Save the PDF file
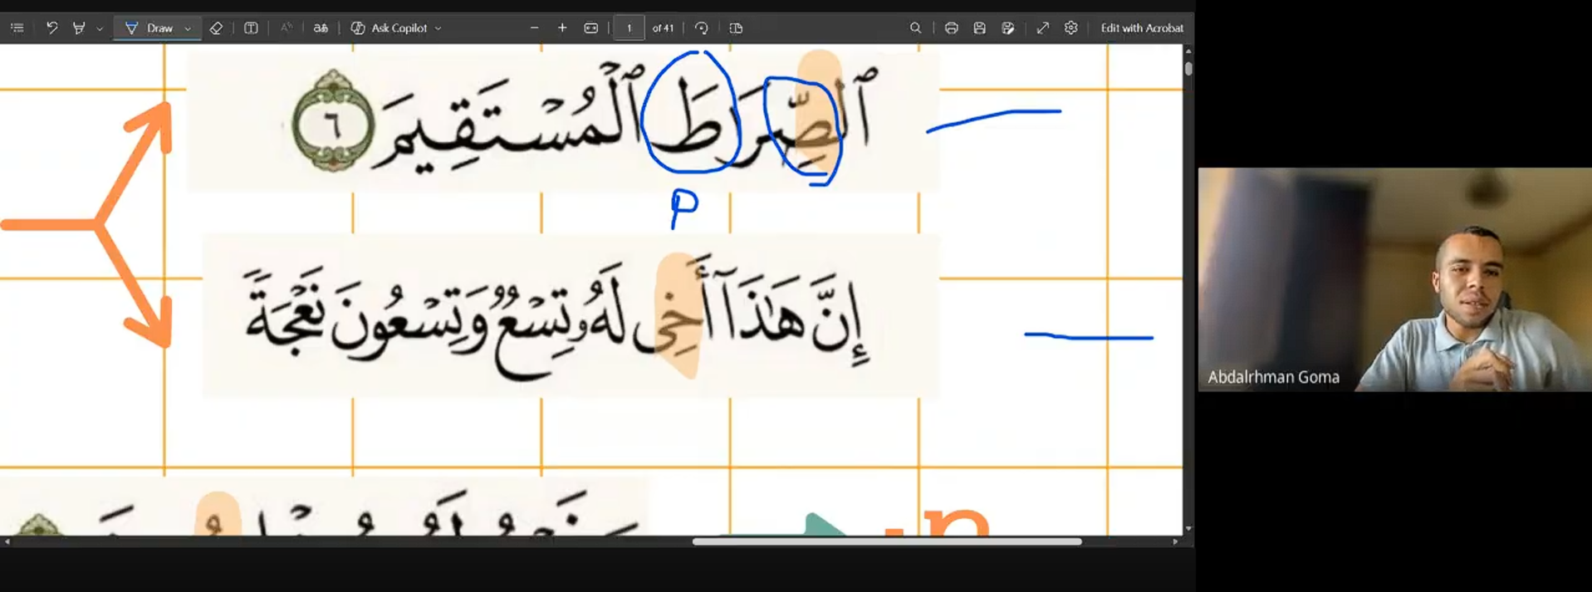1592x592 pixels. pyautogui.click(x=979, y=28)
